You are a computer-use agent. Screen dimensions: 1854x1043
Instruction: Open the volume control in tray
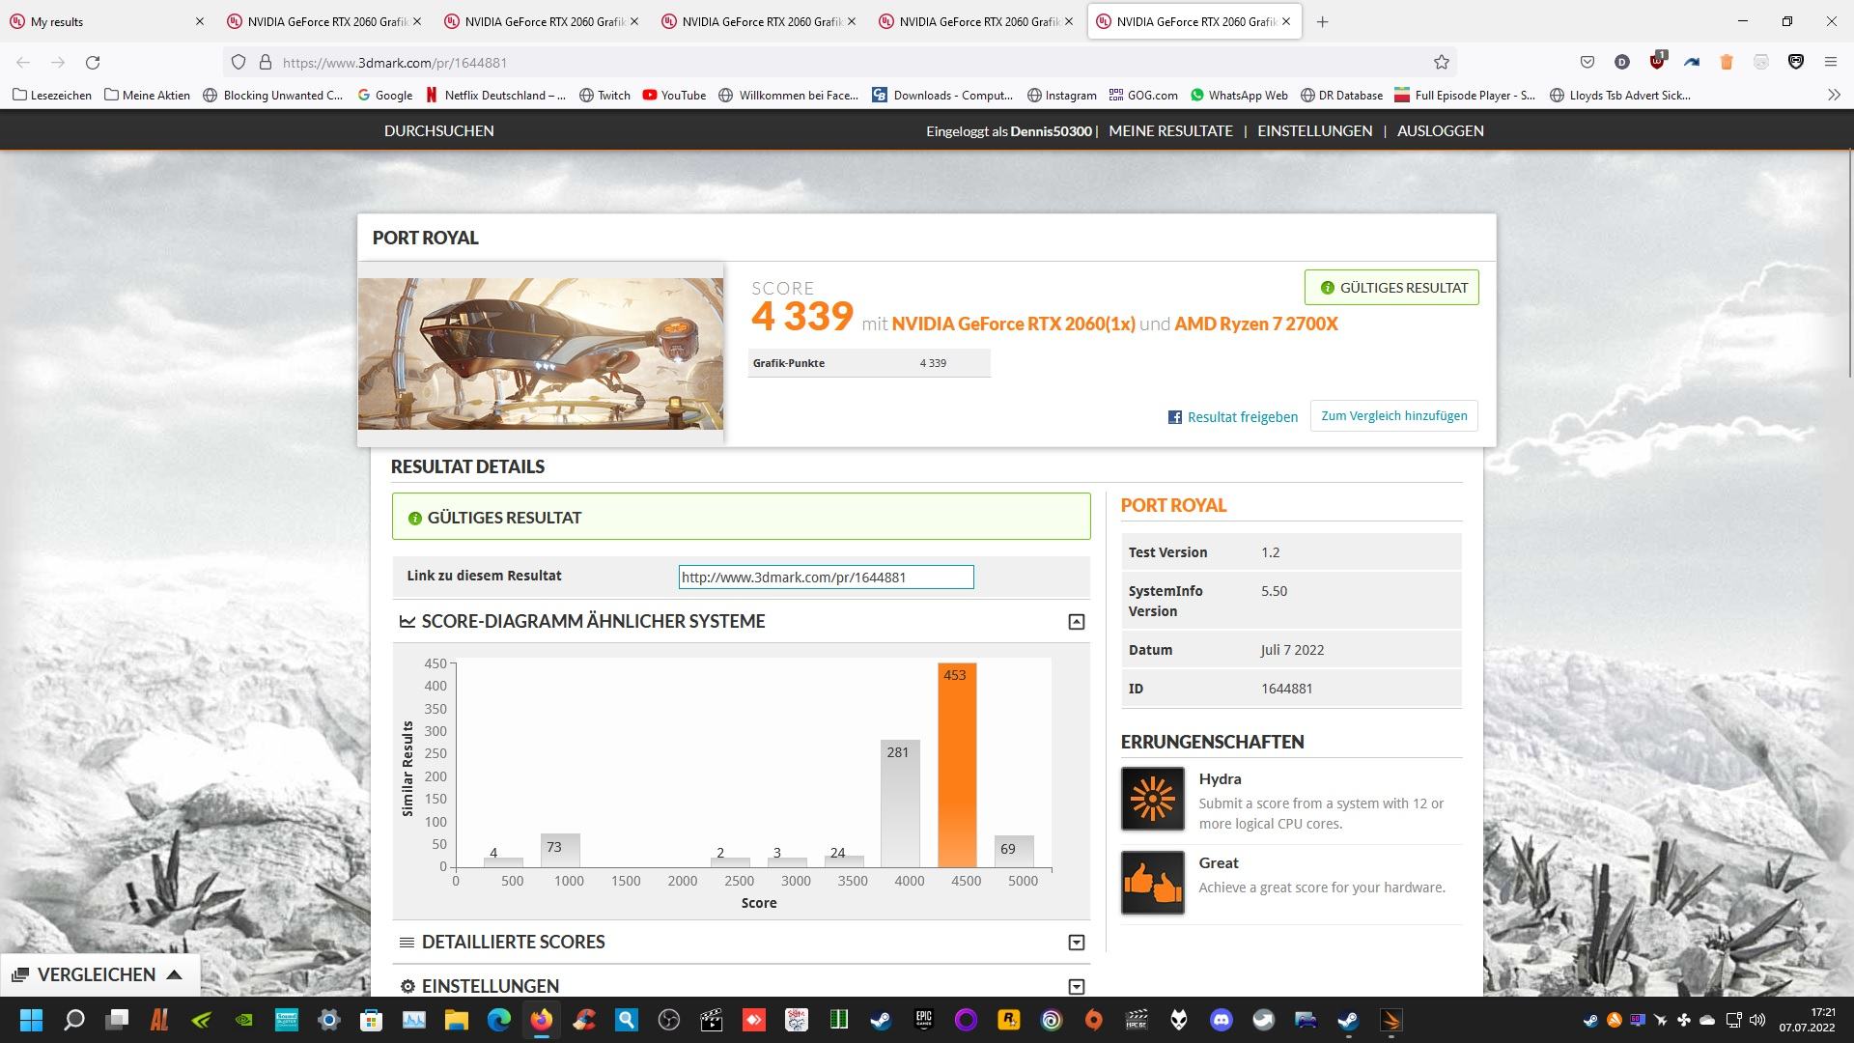click(x=1757, y=1020)
